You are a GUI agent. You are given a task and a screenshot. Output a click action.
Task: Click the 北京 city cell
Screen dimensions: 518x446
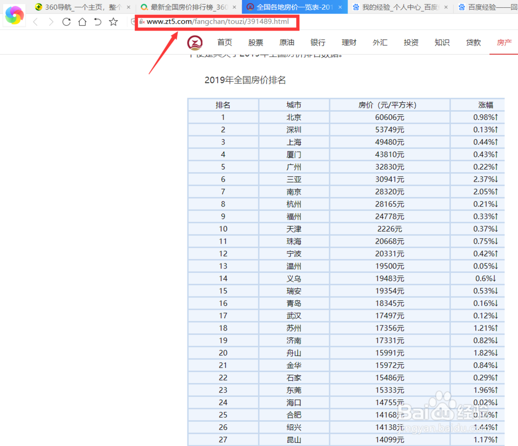click(x=294, y=117)
